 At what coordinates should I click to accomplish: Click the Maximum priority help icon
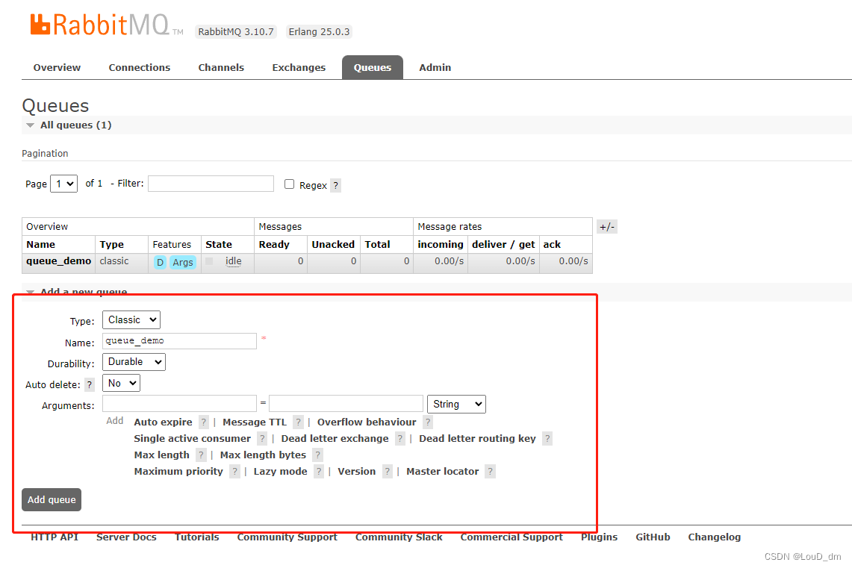(x=234, y=471)
